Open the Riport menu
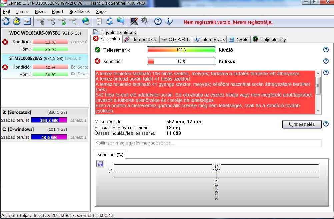Image resolution: width=334 pixels, height=219 pixels. pyautogui.click(x=58, y=11)
